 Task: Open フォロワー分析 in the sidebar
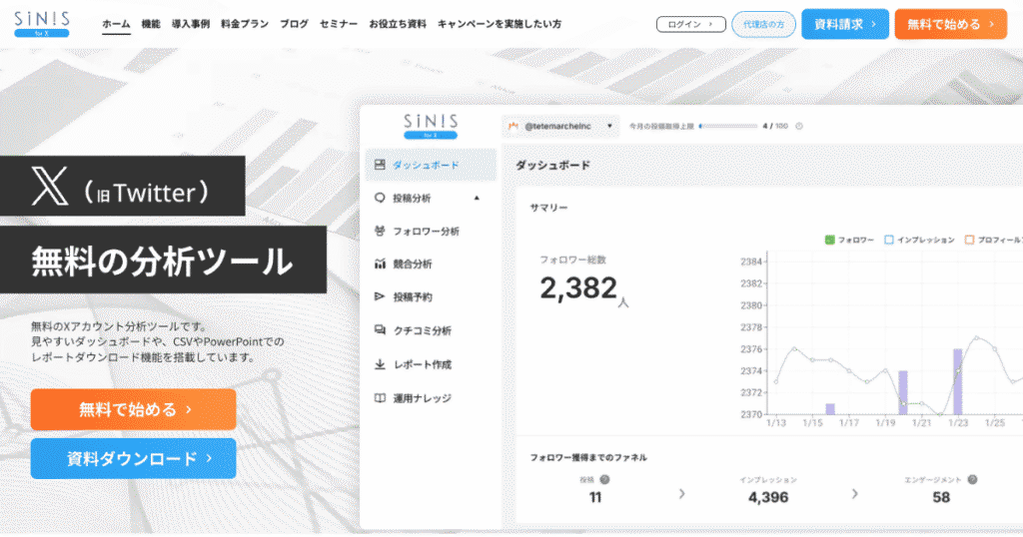426,231
